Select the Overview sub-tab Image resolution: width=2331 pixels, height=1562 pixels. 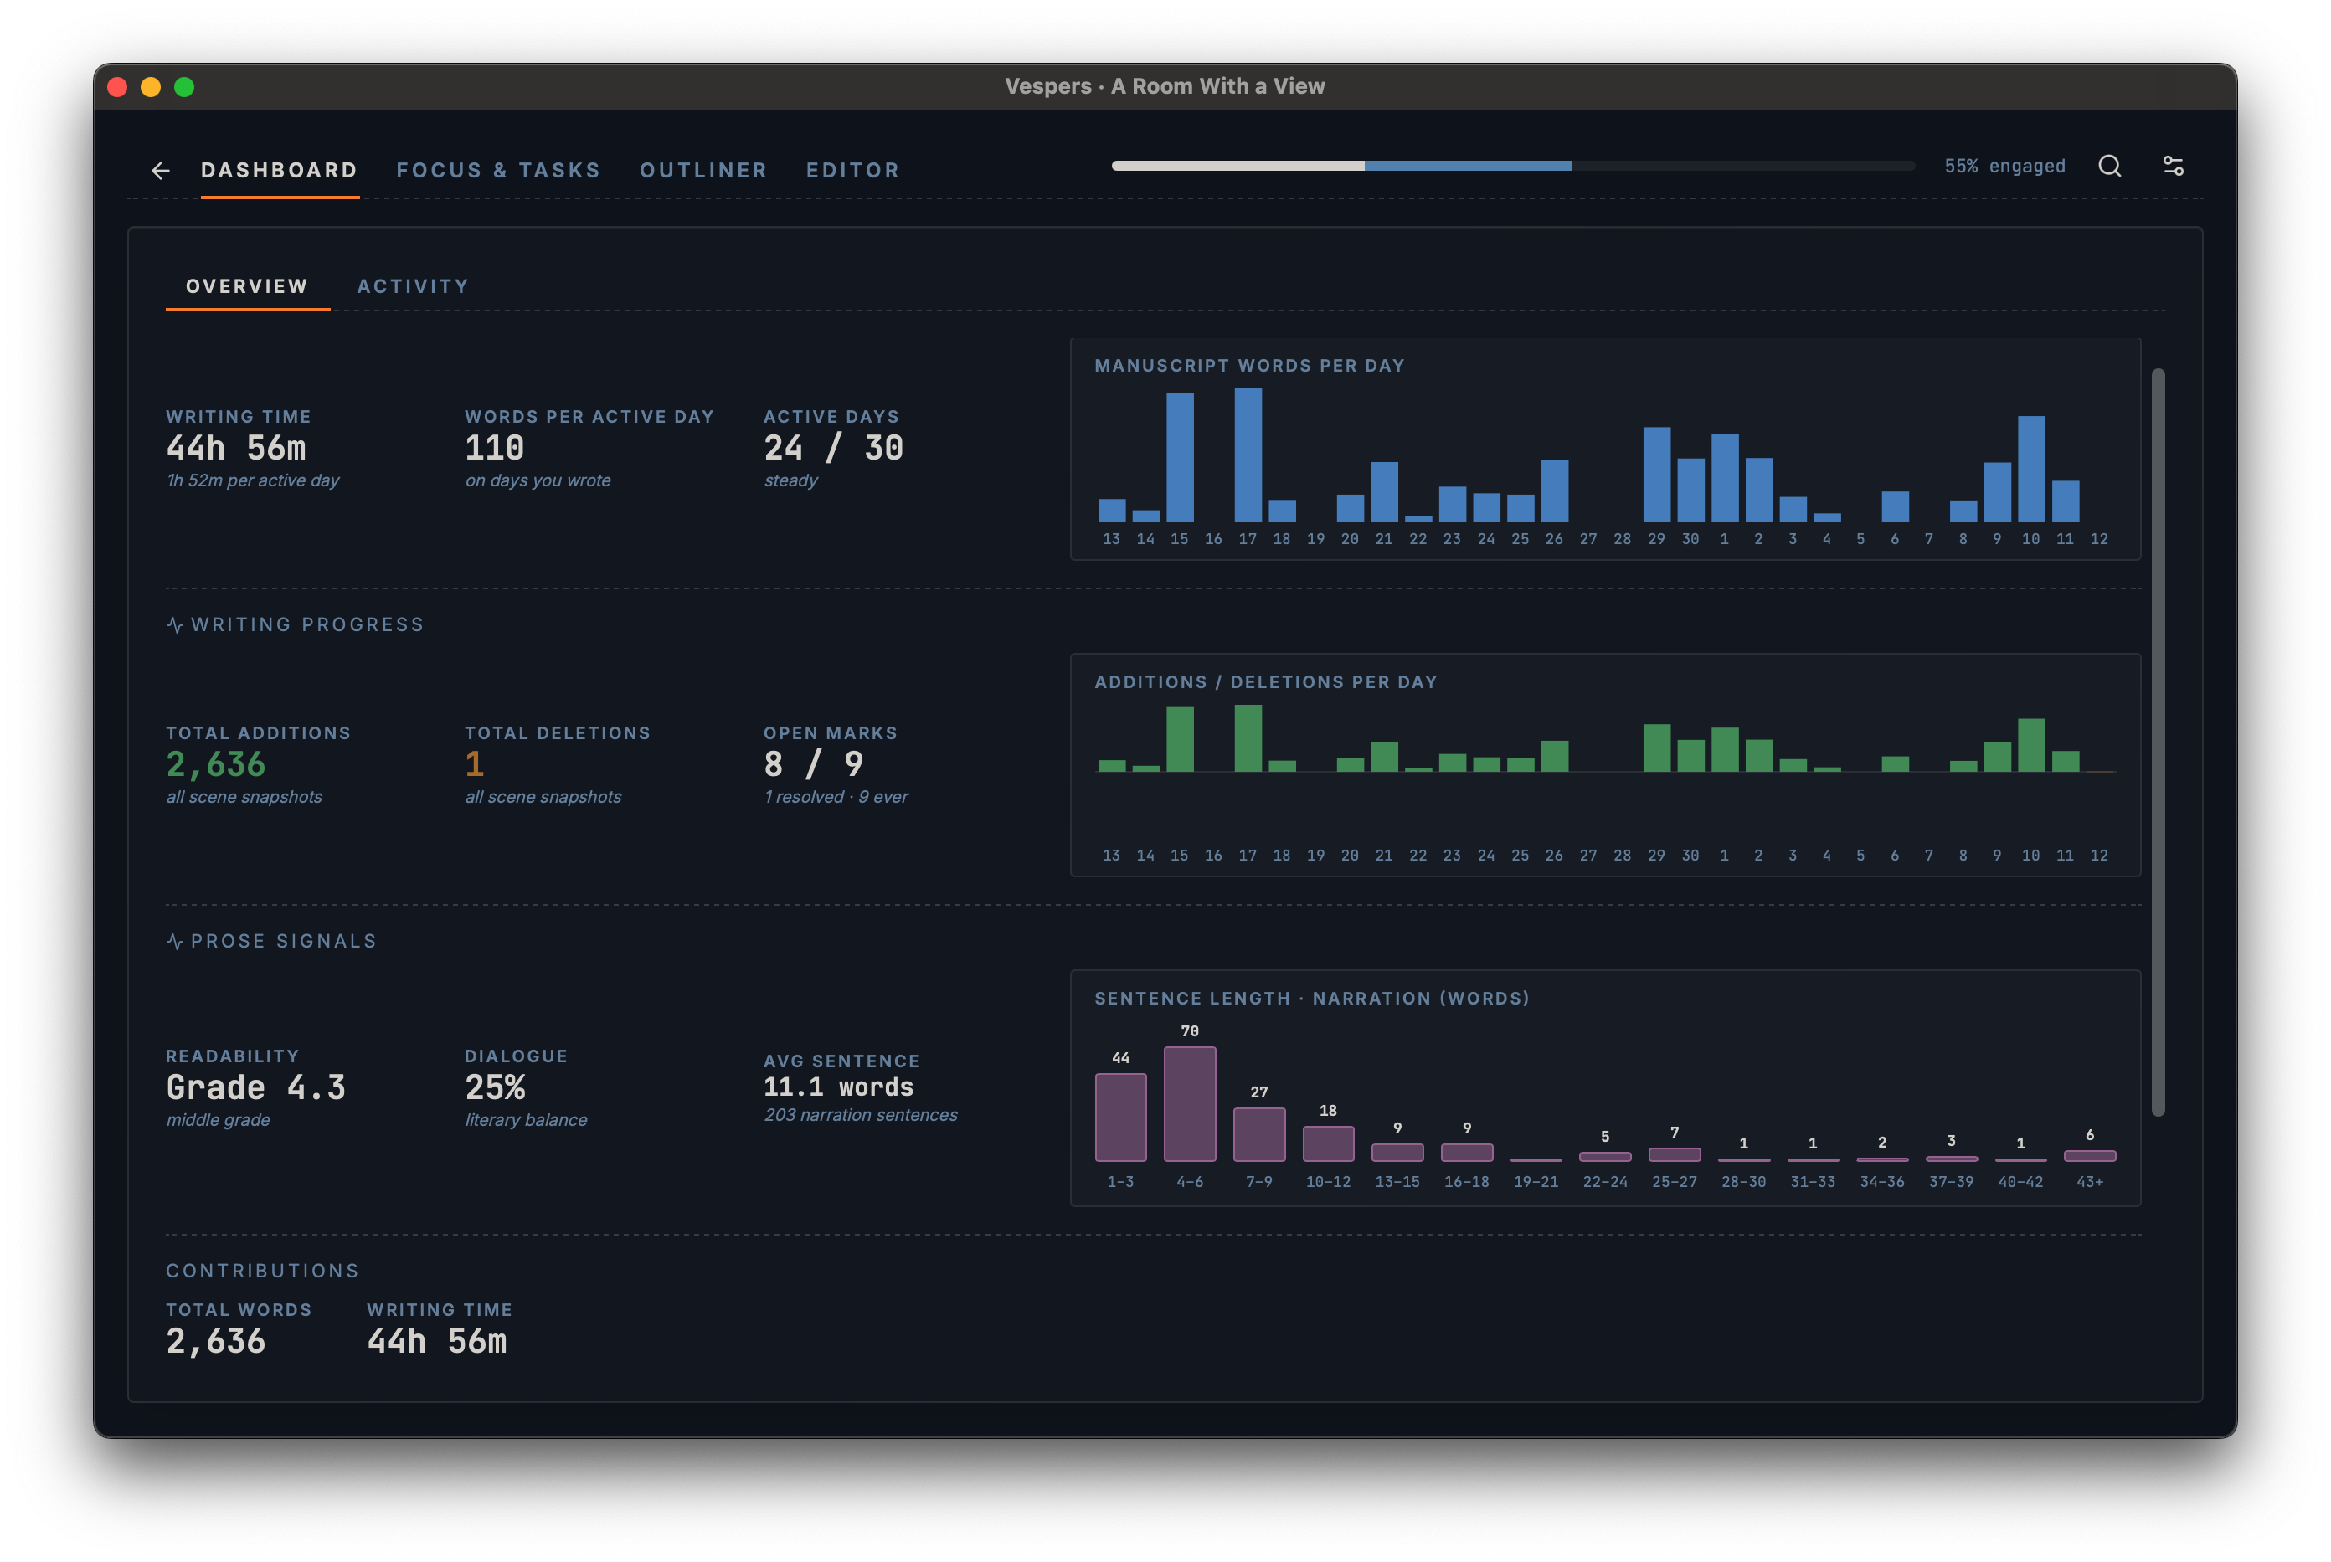[247, 286]
